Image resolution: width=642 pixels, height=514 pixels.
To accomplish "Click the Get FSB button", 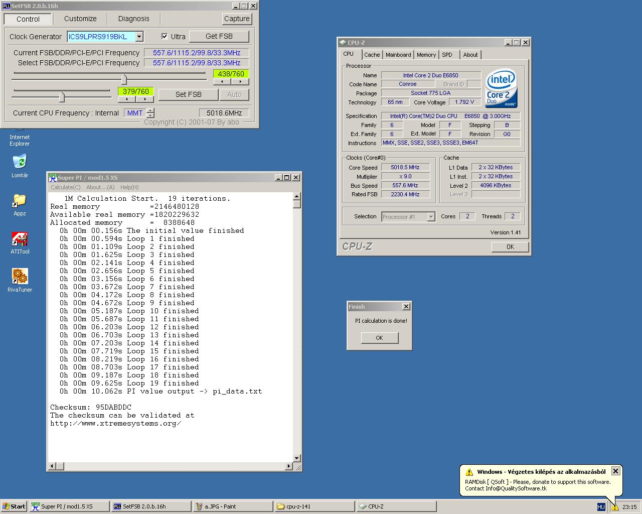I will 219,36.
